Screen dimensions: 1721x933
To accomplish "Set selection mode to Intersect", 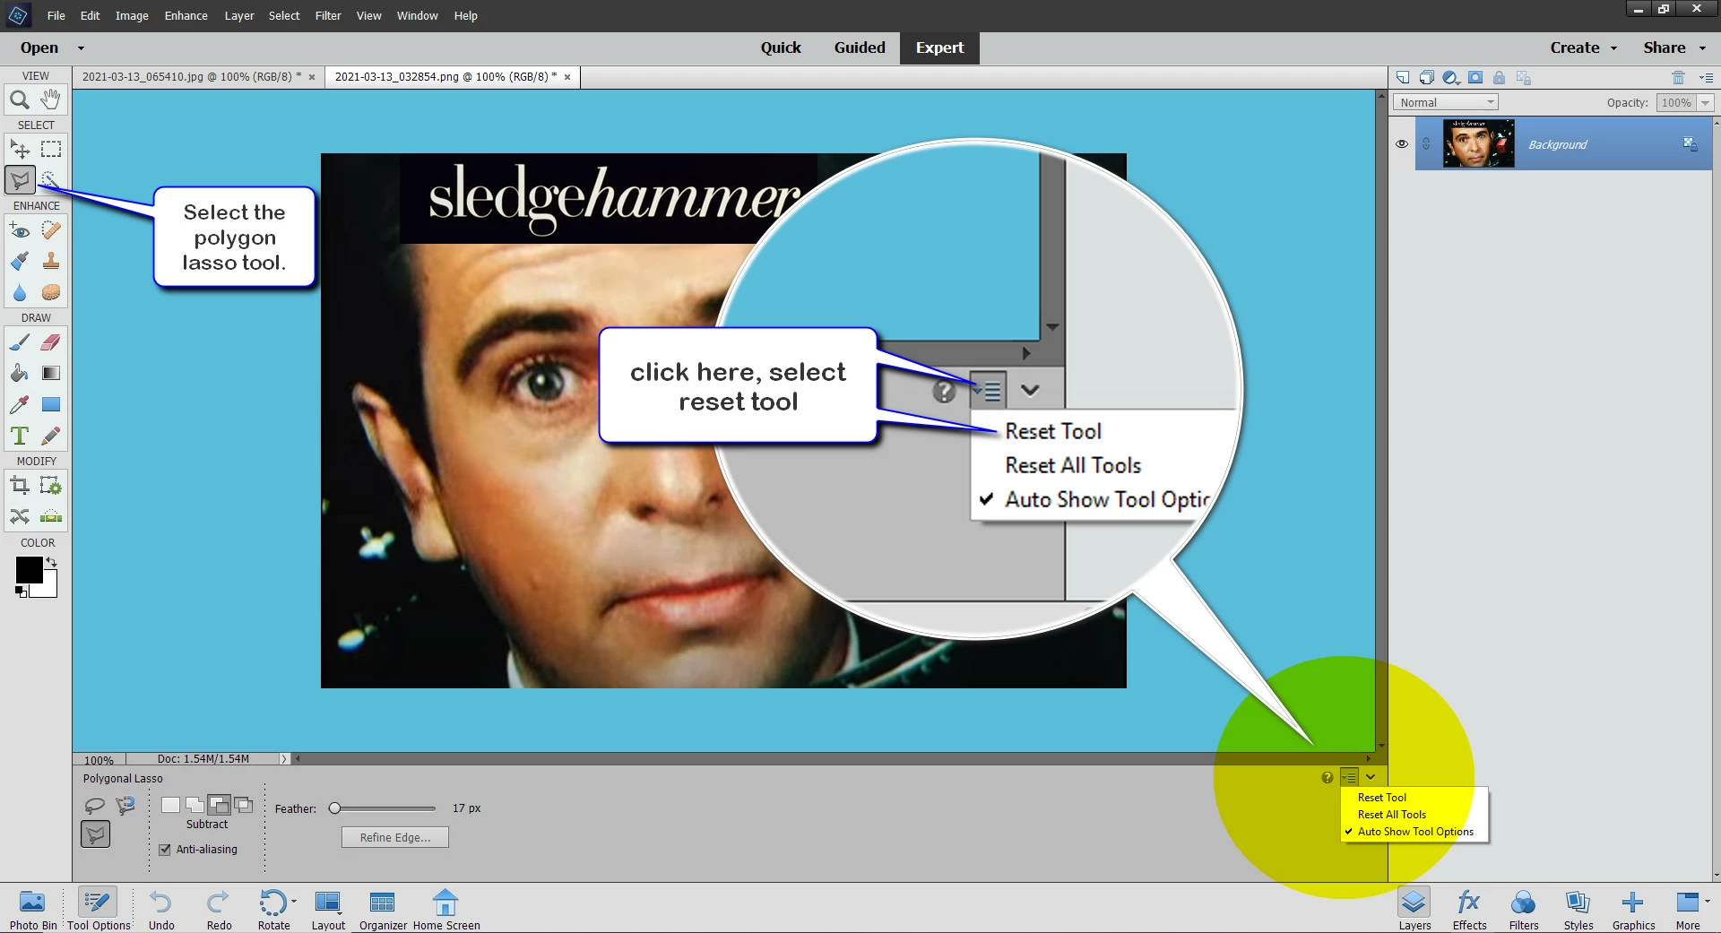I will pyautogui.click(x=243, y=805).
